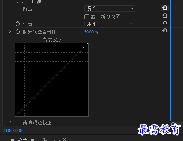Click the 00:00:00:00 timecode

click(13, 130)
